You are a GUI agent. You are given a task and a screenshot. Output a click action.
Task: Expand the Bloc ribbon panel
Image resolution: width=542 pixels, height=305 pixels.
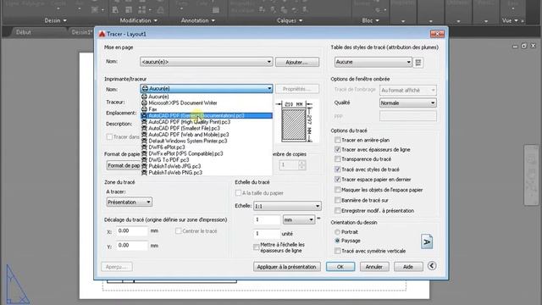point(371,20)
